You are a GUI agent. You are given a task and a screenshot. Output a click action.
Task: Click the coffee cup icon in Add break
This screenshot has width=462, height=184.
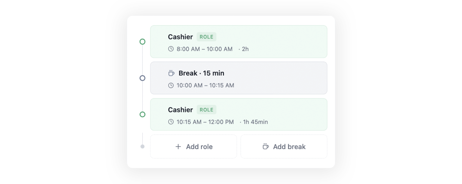pos(266,147)
